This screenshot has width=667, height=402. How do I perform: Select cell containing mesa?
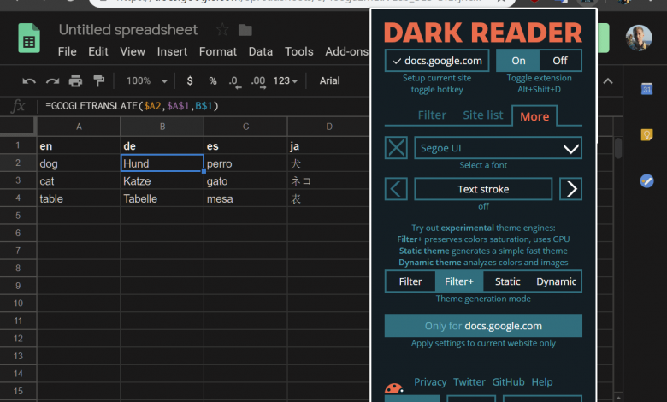point(245,198)
